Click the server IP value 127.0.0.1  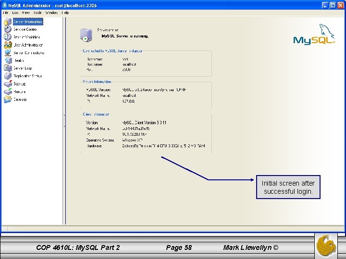click(x=128, y=101)
